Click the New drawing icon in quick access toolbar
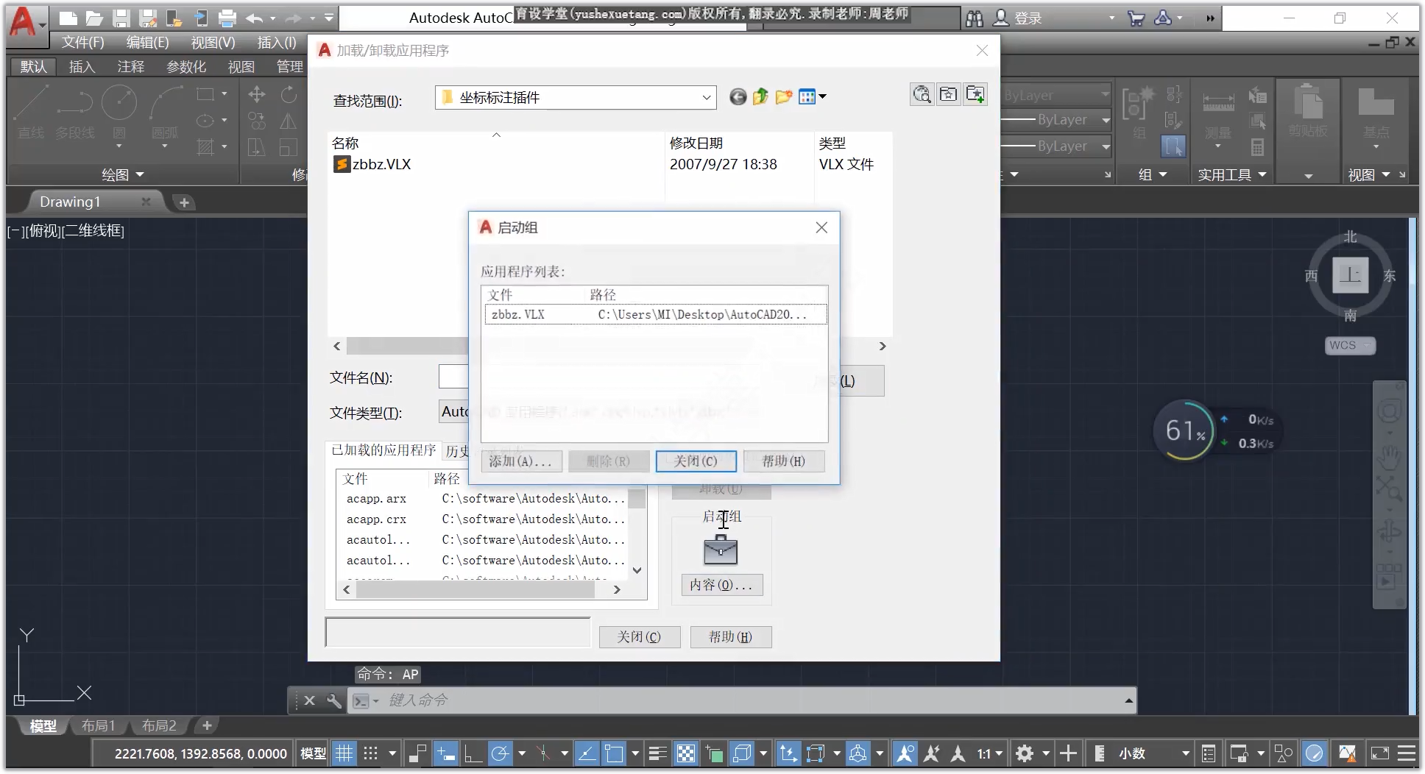This screenshot has height=774, width=1425. pos(68,18)
